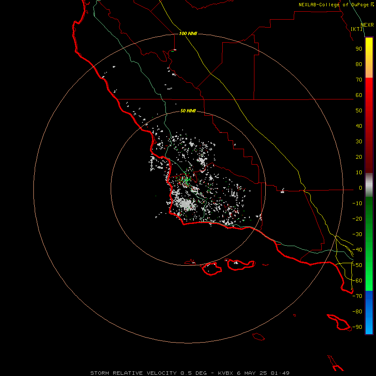Click the large island outline at lower right

[338, 322]
